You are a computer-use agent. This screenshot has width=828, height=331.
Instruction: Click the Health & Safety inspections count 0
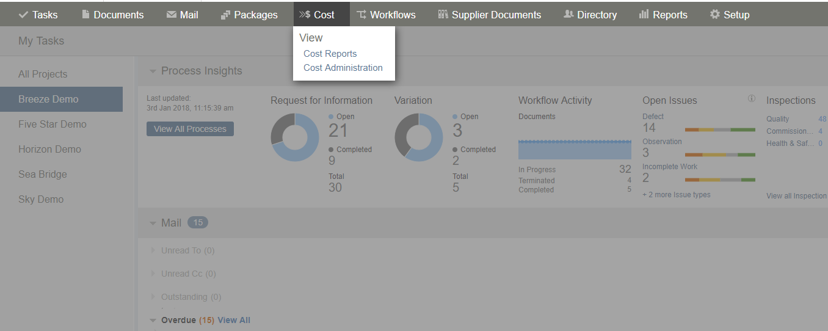pos(820,144)
